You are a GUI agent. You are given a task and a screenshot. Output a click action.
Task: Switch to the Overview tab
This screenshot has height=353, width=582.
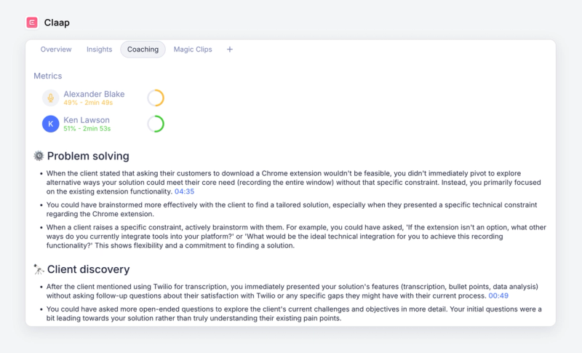tap(56, 49)
